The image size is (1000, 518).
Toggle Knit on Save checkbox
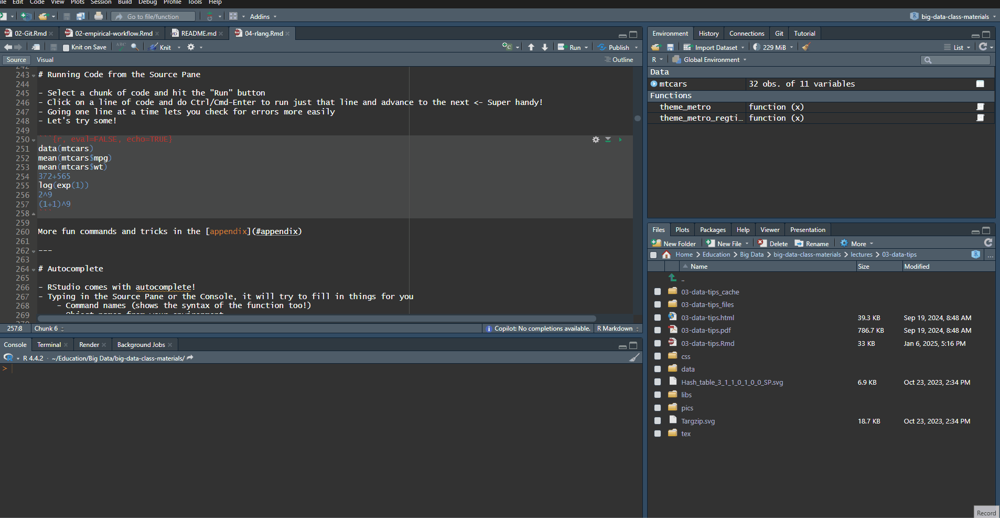coord(66,48)
